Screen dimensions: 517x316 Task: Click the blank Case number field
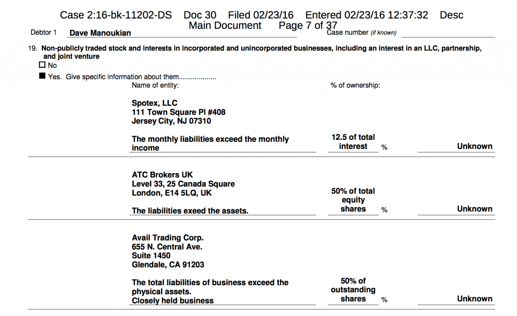(x=448, y=33)
